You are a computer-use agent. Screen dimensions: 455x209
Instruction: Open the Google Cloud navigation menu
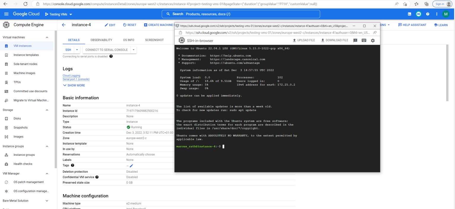coord(6,14)
